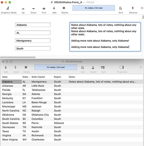Click data sheet 15 visible / 50 total indicator
The width and height of the screenshot is (144, 146).
pyautogui.click(x=56, y=67)
